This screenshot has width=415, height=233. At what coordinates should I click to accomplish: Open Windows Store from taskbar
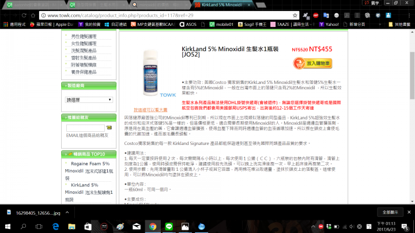pos(88,227)
